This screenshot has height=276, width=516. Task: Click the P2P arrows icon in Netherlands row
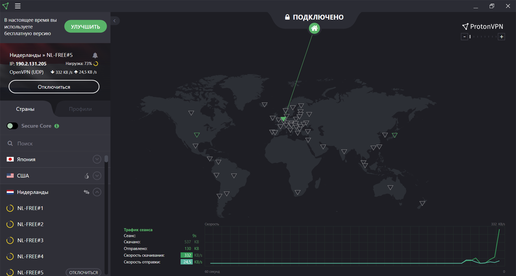86,192
